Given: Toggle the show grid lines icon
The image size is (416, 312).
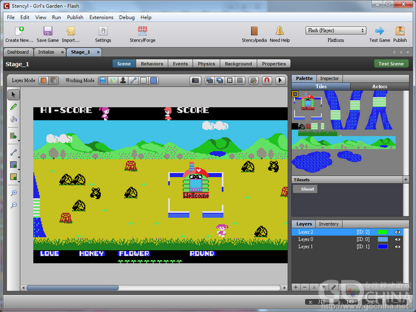Looking at the screenshot, I should 240,81.
